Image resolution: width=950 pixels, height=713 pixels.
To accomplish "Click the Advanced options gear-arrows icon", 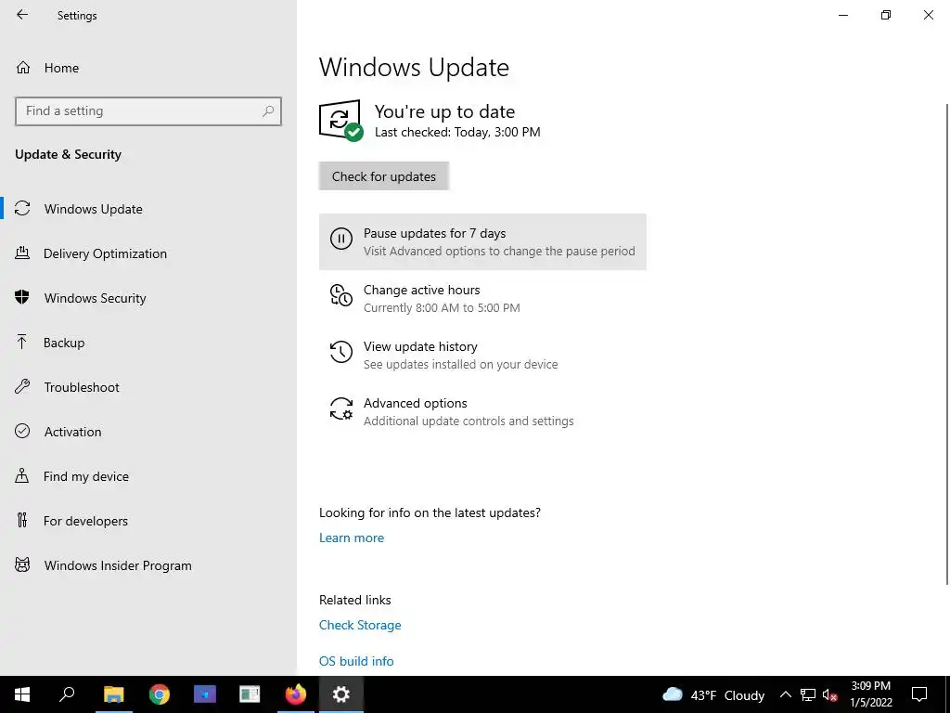I will [341, 408].
